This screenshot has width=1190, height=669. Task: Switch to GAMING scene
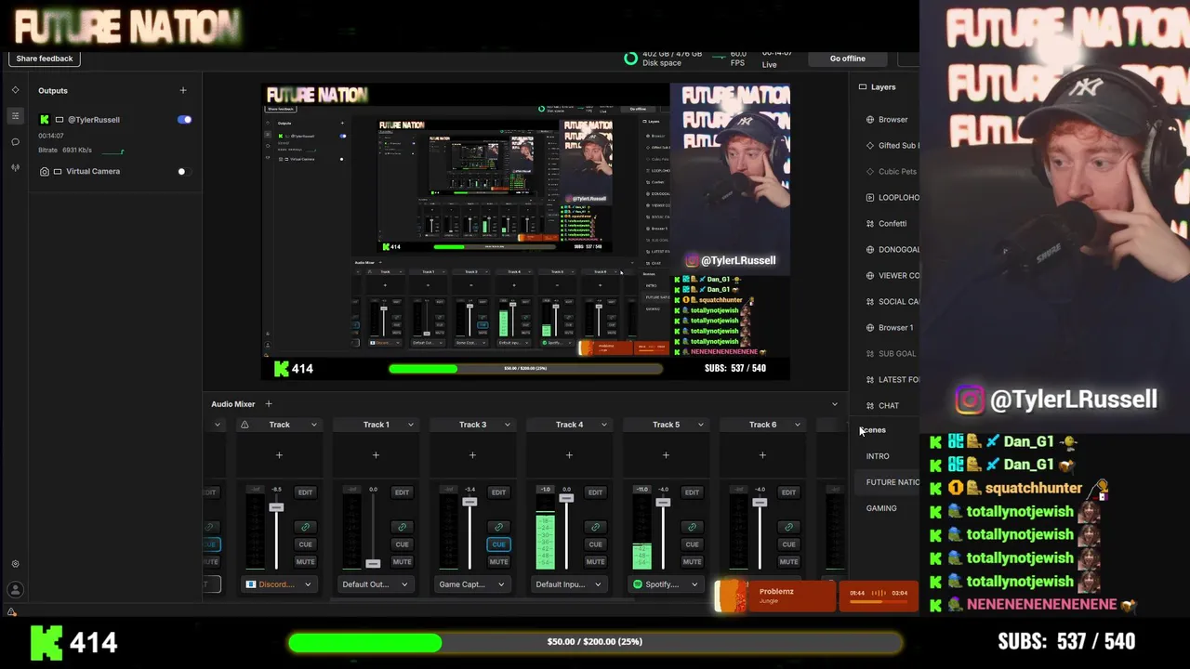(x=881, y=508)
